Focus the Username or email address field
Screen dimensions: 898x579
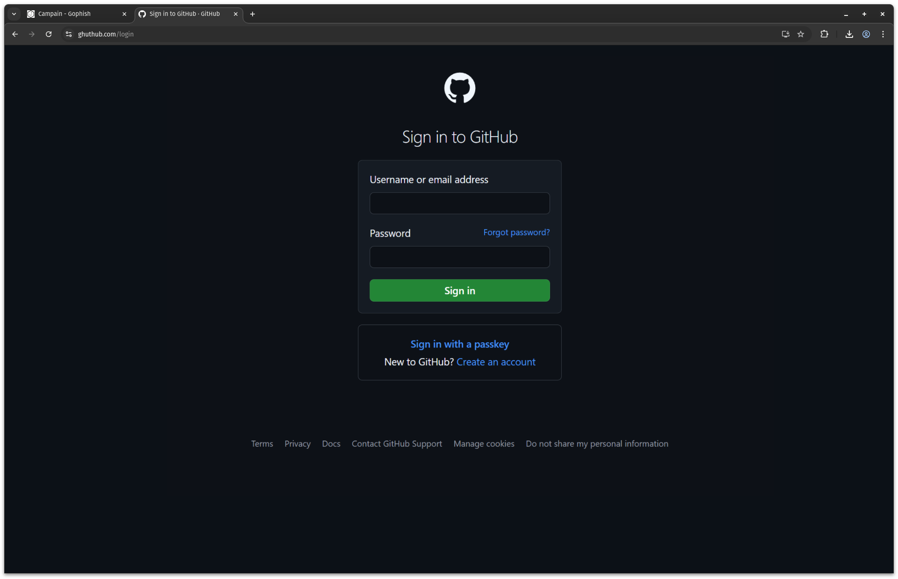(x=459, y=203)
